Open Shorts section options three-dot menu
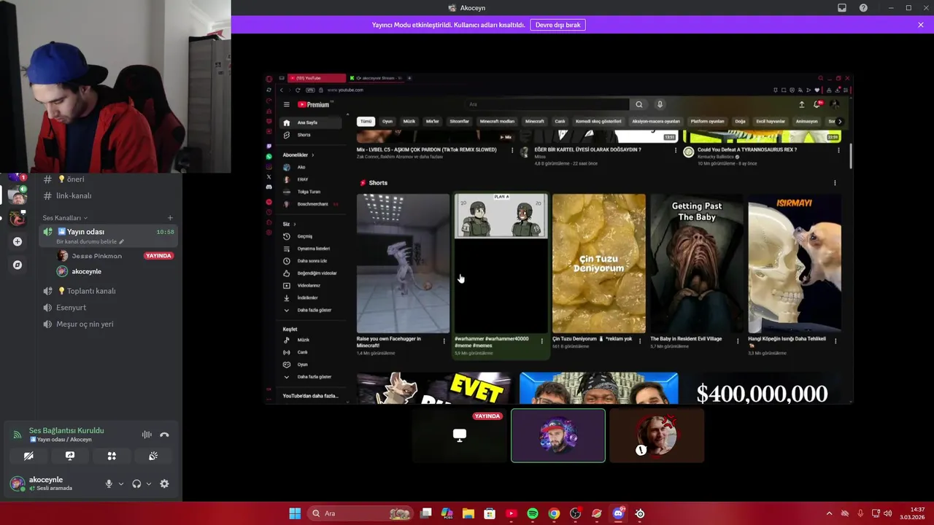This screenshot has width=934, height=525. (835, 183)
